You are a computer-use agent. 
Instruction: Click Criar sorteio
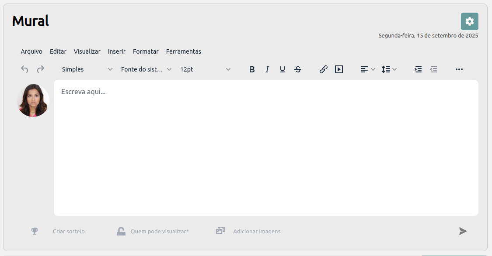(x=68, y=232)
